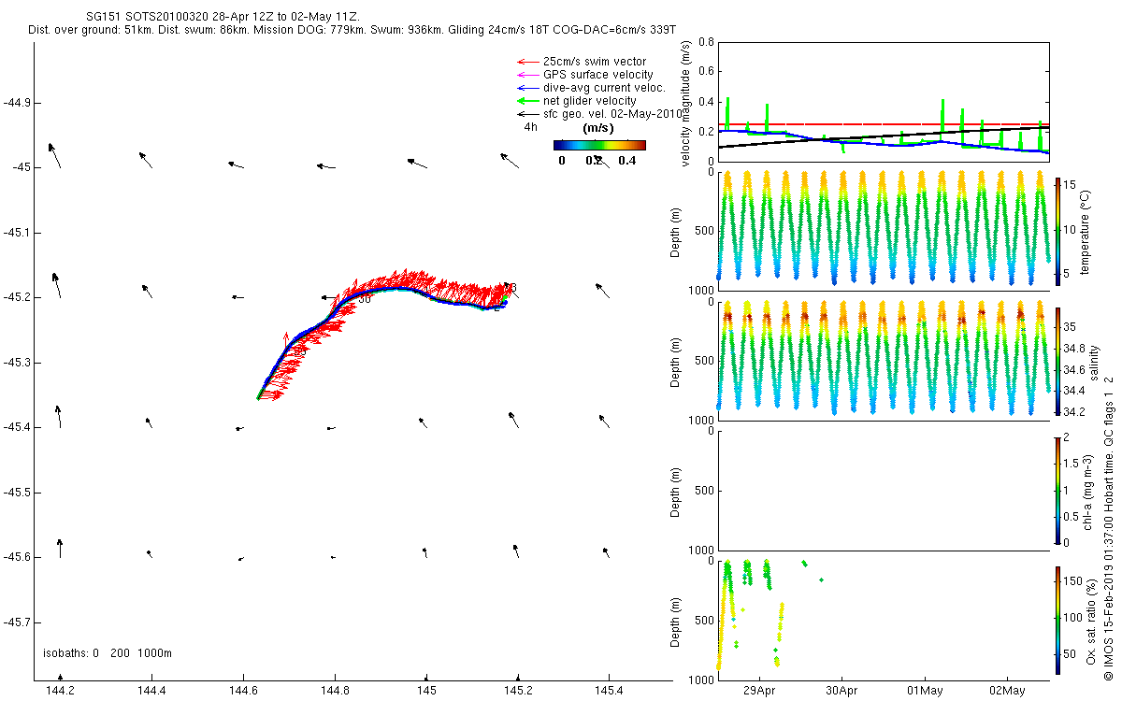Click the velocity magnitude (m/s) axis label
This screenshot has height=701, width=1122.
tap(685, 102)
